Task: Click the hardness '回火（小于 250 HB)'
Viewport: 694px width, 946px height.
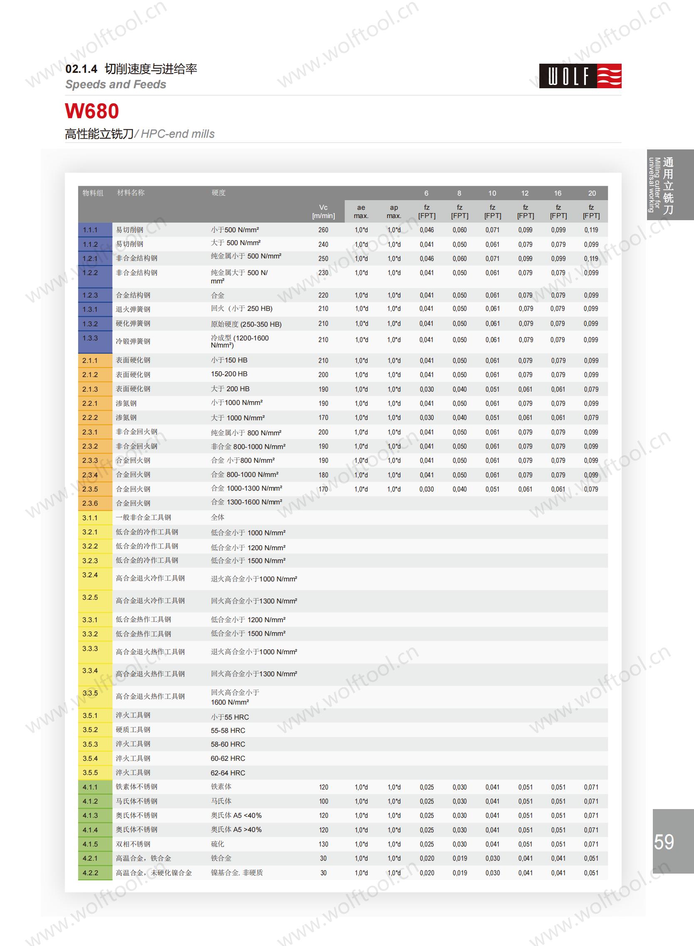Action: [242, 309]
